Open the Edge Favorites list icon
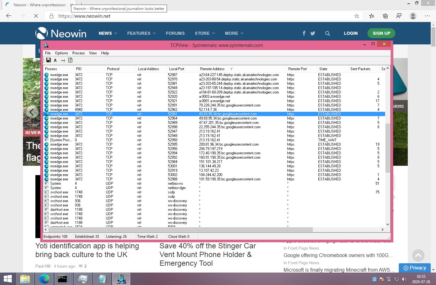The height and width of the screenshot is (285, 436). click(371, 16)
